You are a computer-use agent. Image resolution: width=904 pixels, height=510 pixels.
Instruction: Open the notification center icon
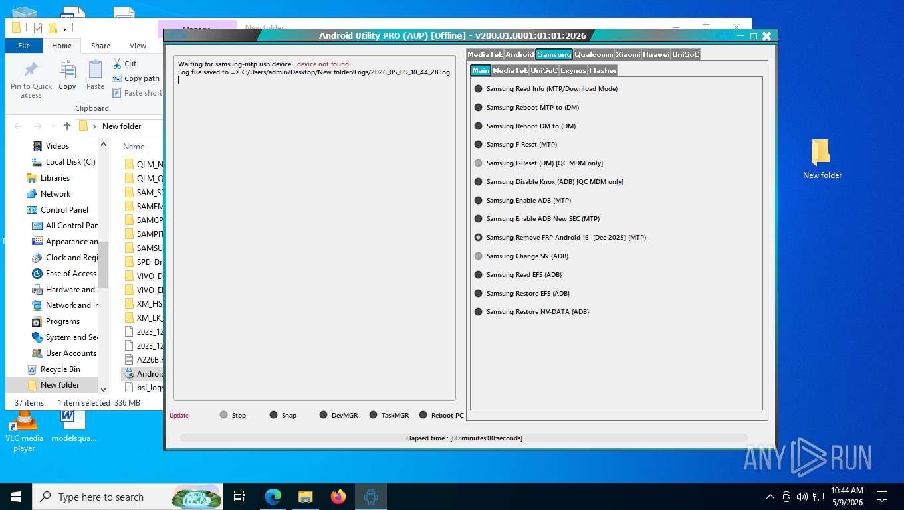tap(882, 497)
